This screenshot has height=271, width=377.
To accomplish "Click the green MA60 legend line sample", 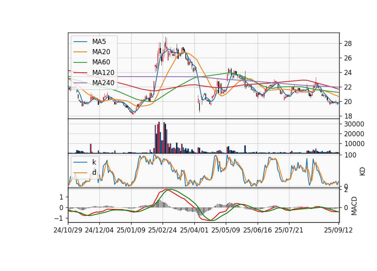I will point(80,62).
